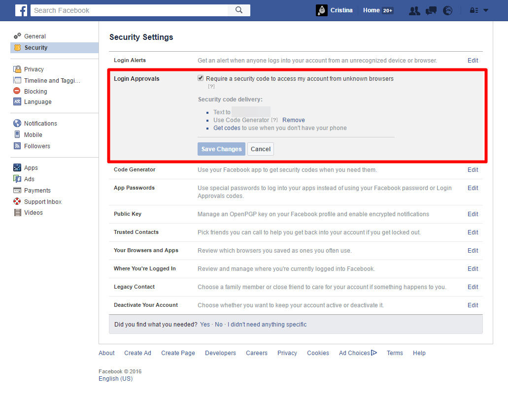Click the Apps icon in sidebar

pos(17,167)
